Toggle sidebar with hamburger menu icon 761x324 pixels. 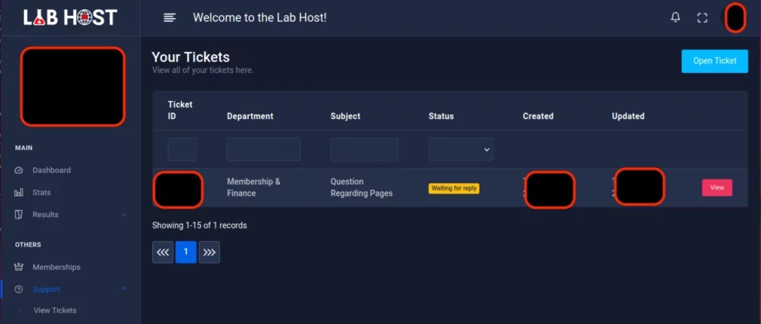coord(170,18)
